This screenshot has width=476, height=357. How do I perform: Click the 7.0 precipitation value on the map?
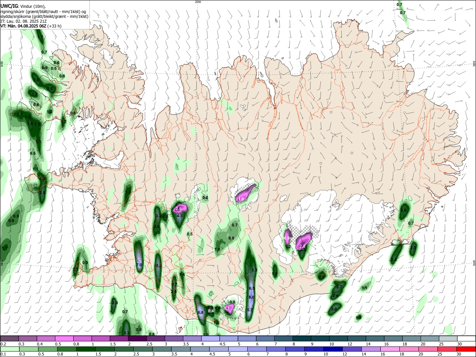(x=139, y=265)
